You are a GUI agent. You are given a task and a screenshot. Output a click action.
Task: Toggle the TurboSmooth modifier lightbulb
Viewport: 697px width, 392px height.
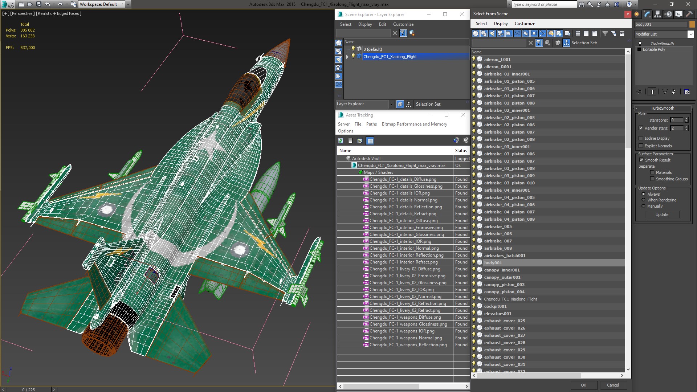pos(640,44)
